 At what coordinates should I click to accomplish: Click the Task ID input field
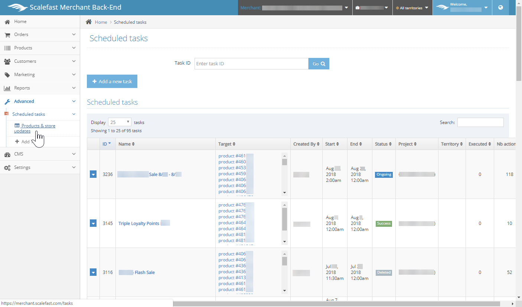[251, 63]
